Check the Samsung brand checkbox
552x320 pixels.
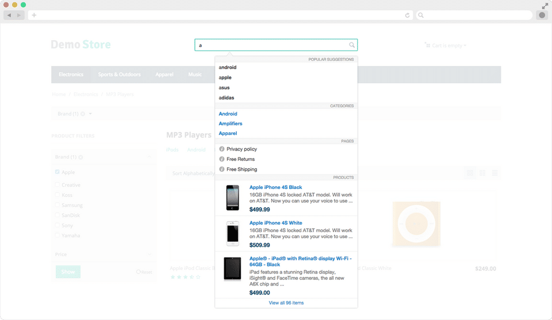click(x=57, y=205)
